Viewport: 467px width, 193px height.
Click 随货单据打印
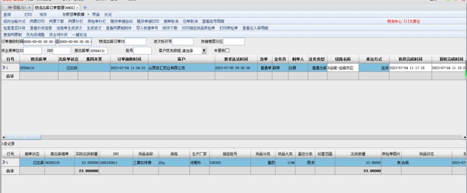148,21
